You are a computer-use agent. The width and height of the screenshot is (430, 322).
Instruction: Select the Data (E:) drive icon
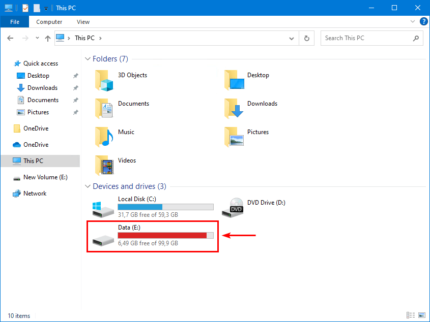click(x=103, y=240)
